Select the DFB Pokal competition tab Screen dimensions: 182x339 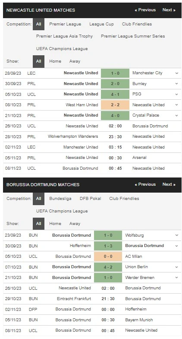90,199
